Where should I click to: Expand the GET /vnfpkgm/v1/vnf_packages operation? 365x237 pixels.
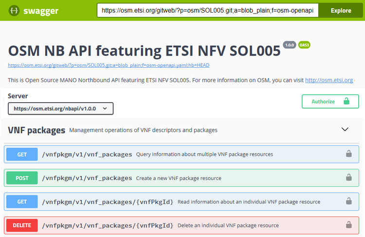pos(87,154)
